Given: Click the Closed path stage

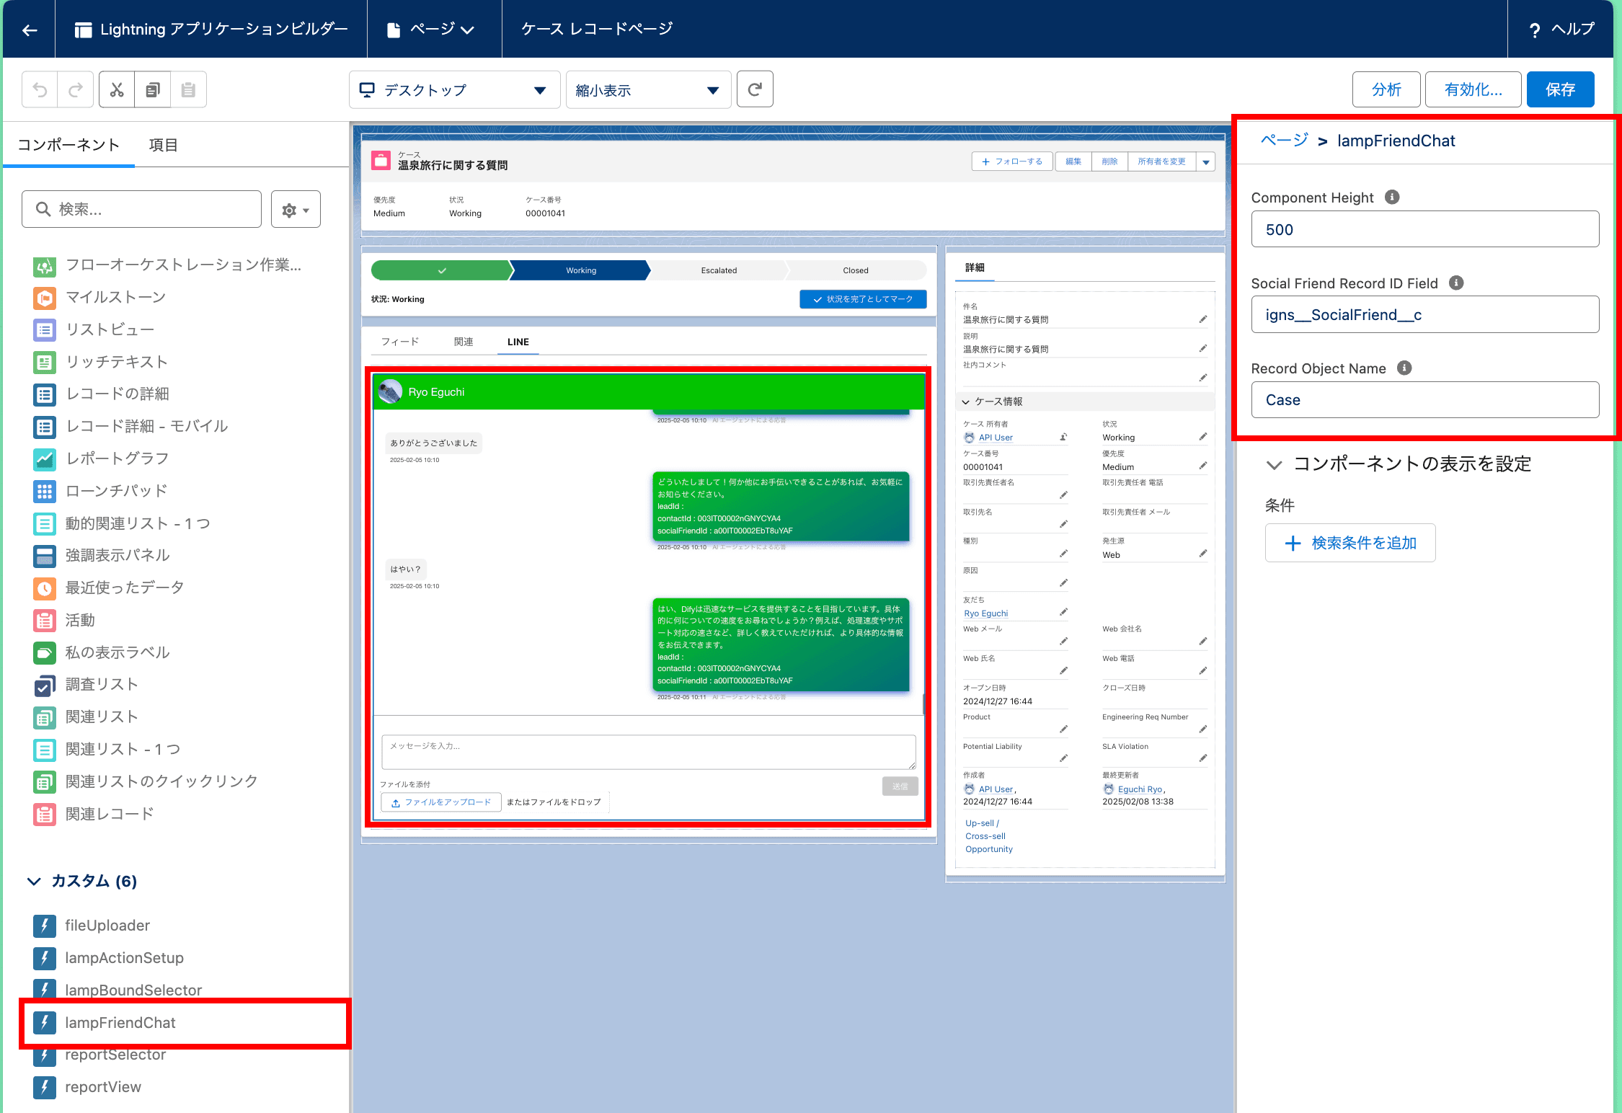Looking at the screenshot, I should pos(856,270).
